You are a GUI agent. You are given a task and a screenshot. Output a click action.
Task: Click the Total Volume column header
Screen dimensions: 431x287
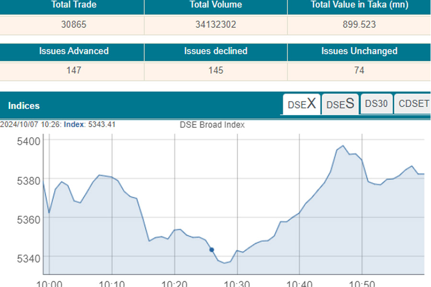pyautogui.click(x=215, y=5)
